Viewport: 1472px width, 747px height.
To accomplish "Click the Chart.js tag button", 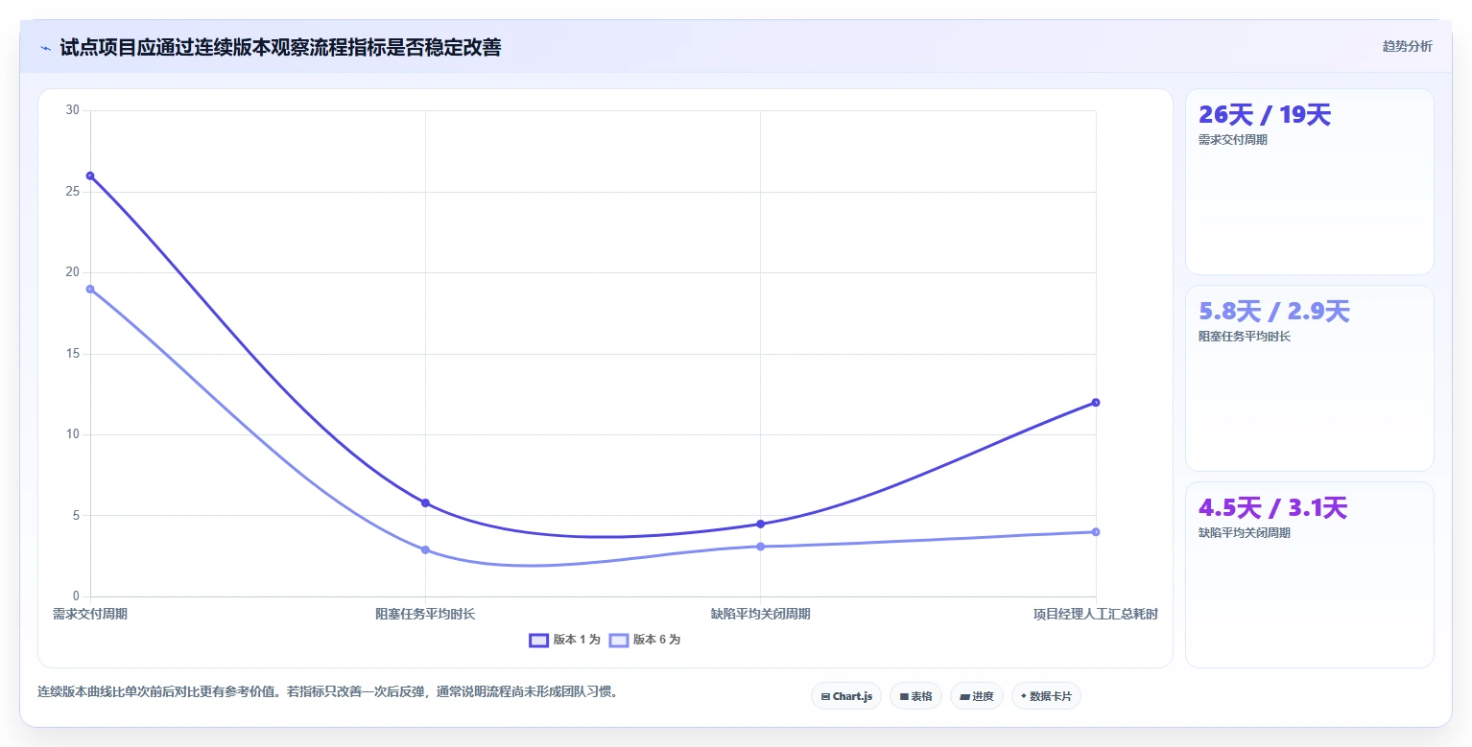I will point(846,696).
